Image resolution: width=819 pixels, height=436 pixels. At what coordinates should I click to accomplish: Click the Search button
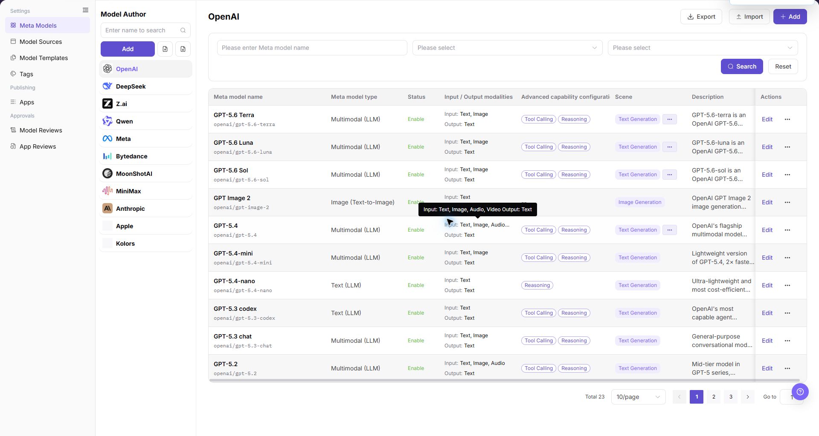click(742, 66)
